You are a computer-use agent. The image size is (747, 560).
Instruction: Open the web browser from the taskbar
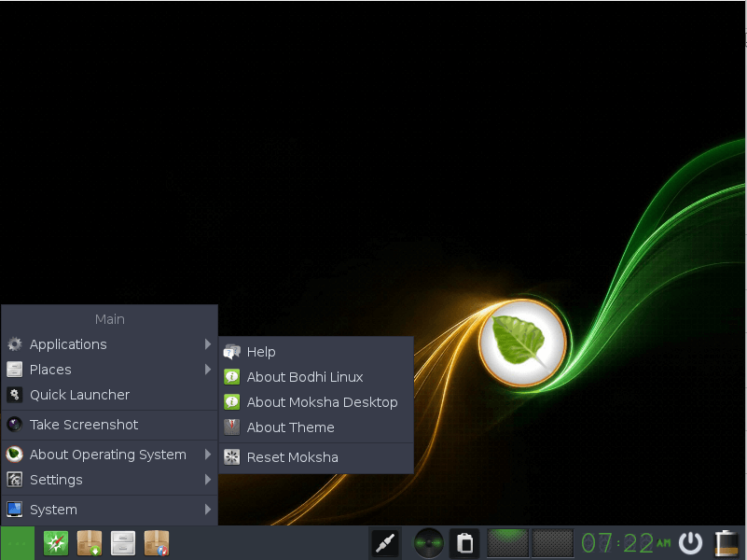[55, 542]
